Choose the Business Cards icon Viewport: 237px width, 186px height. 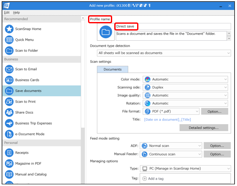(x=9, y=80)
